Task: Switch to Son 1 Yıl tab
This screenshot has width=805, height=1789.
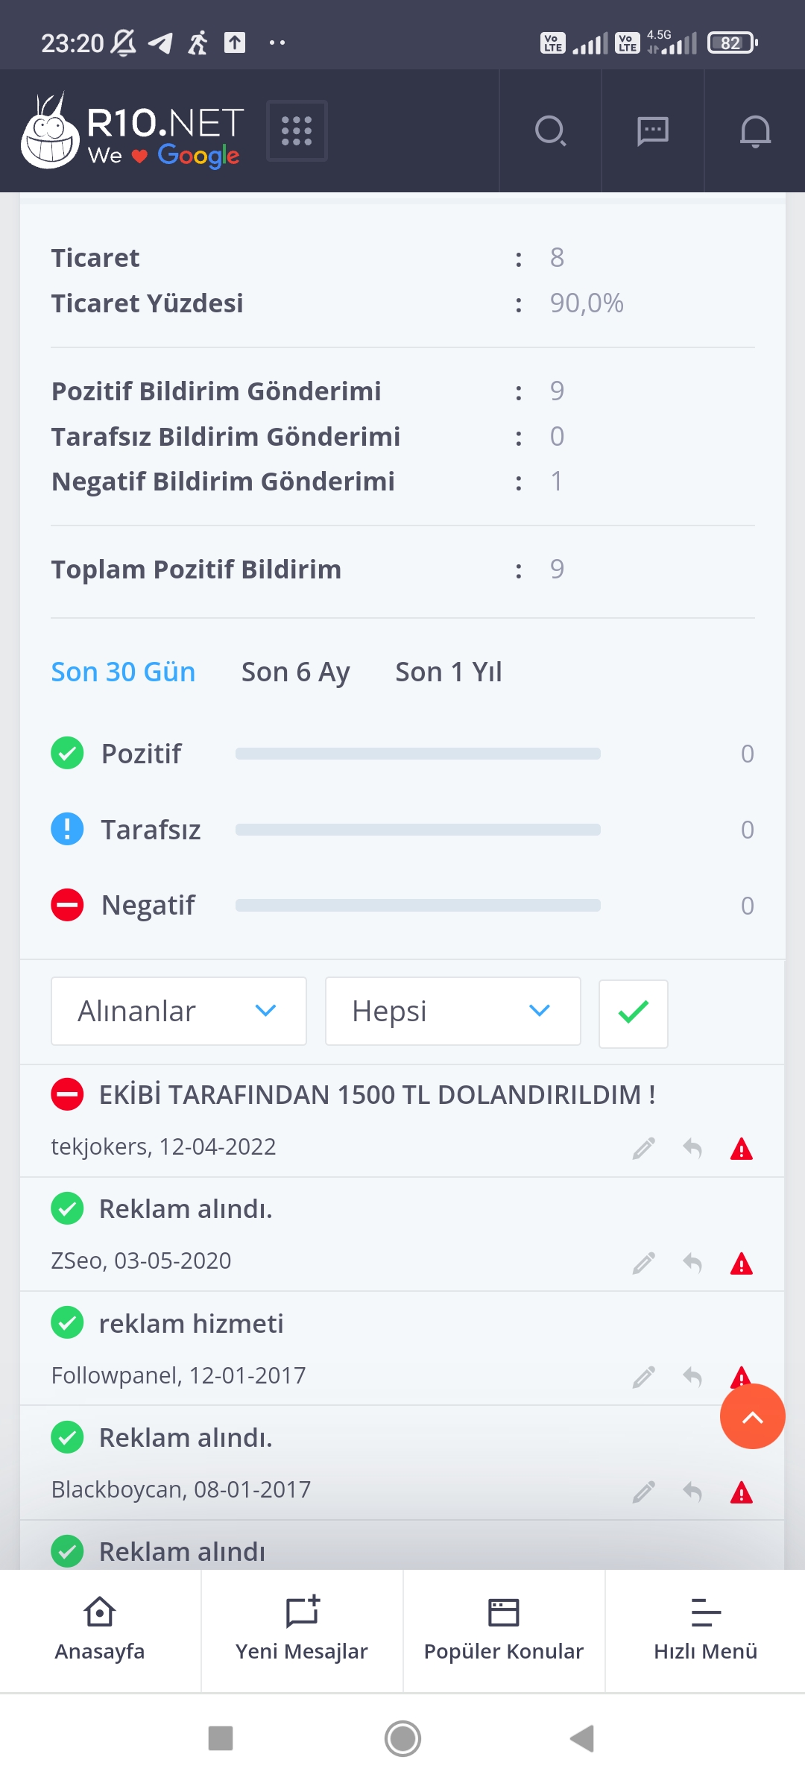Action: 449,672
